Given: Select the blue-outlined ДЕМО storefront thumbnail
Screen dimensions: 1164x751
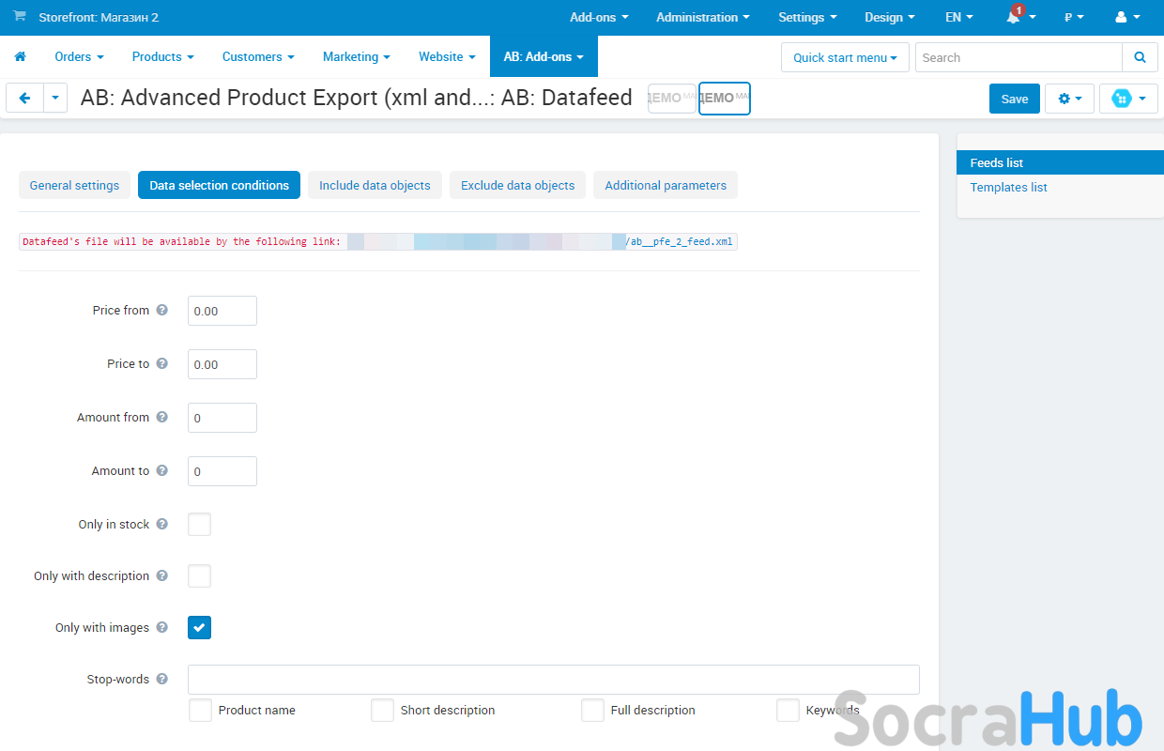Looking at the screenshot, I should pyautogui.click(x=725, y=98).
